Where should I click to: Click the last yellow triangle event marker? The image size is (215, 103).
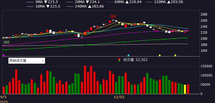pyautogui.click(x=175, y=55)
